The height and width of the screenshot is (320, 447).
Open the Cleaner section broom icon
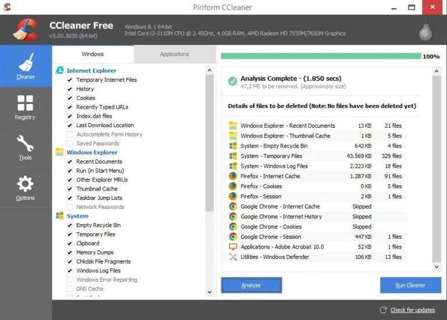point(26,62)
